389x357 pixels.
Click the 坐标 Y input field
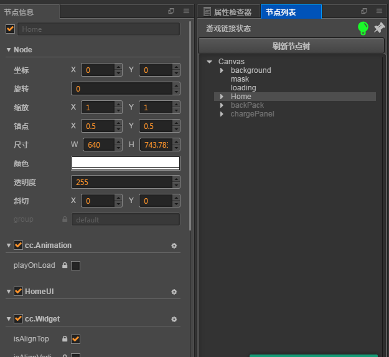[x=156, y=70]
